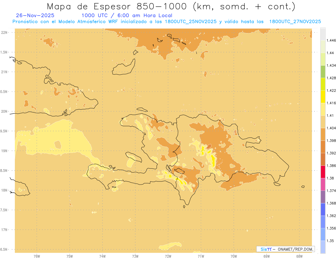Click the 18N latitude axis label
This screenshot has height=260, width=336.
(5, 190)
